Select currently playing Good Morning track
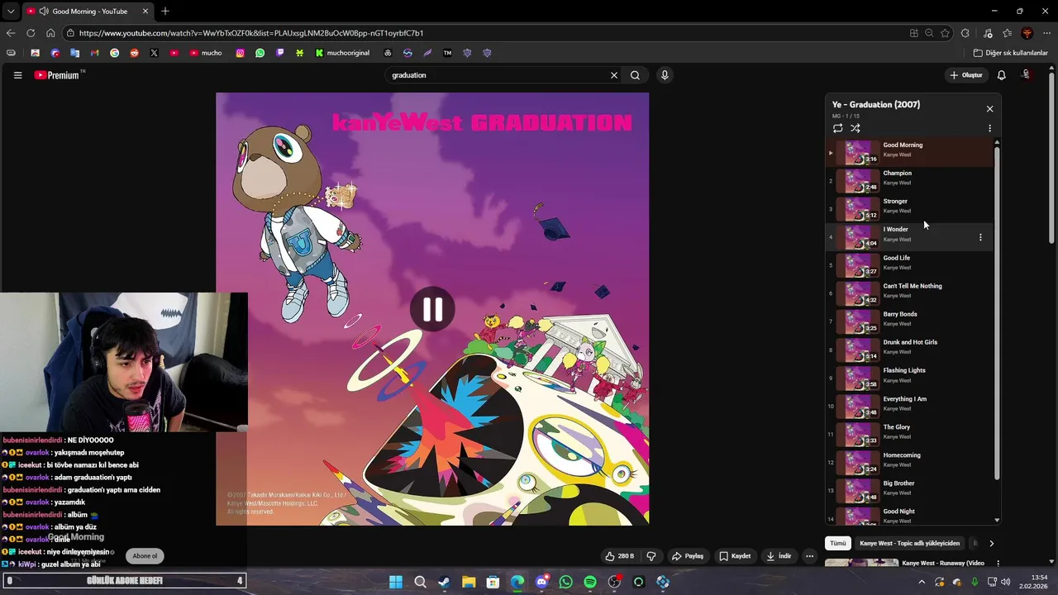Viewport: 1058px width, 595px height. click(x=909, y=151)
